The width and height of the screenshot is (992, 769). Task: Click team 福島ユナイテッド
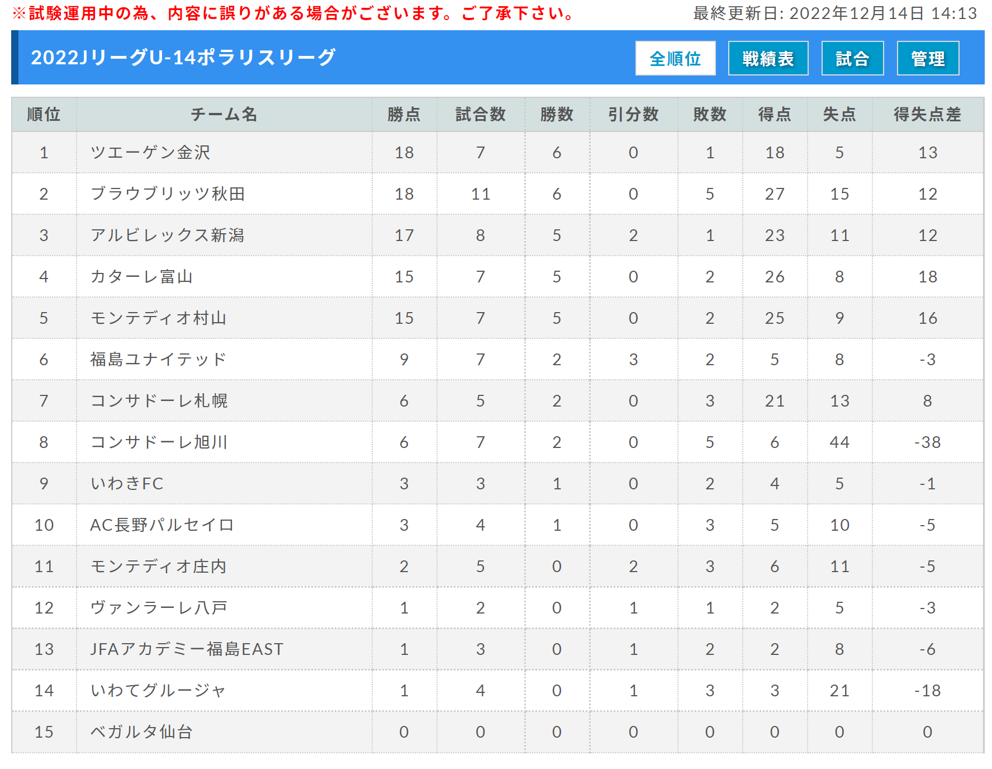pyautogui.click(x=159, y=360)
